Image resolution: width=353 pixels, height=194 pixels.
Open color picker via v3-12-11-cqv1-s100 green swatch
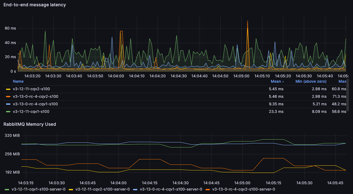[x=9, y=112]
